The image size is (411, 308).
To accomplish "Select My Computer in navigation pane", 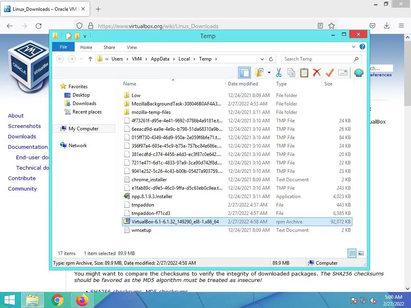I will coord(83,129).
